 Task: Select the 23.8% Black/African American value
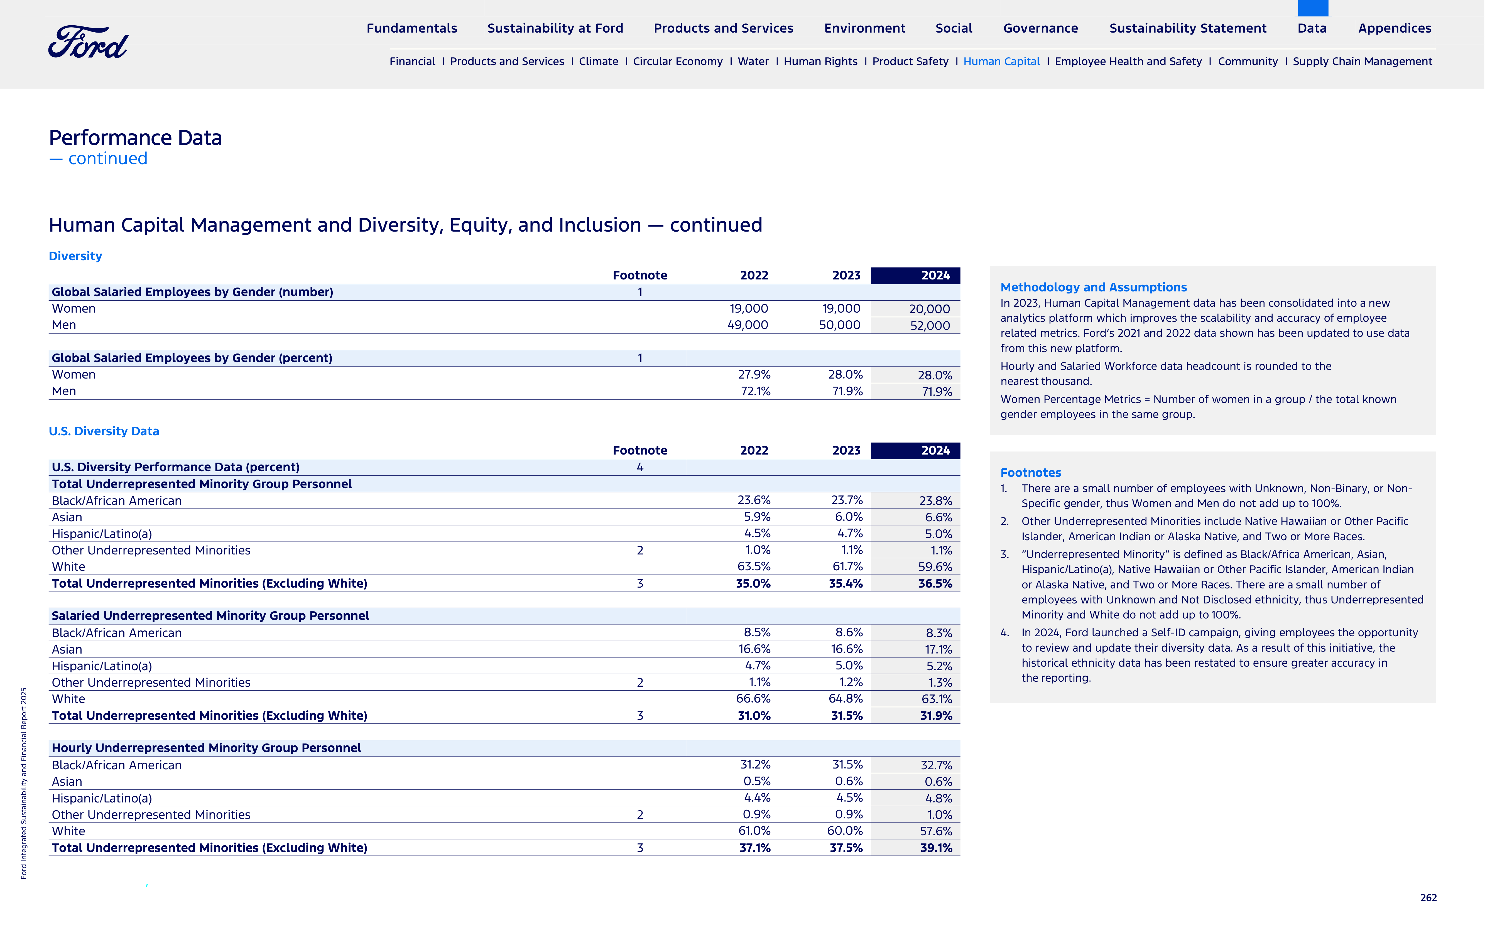click(935, 501)
